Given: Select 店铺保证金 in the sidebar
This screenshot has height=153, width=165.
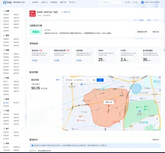Looking at the screenshot, I should 17,147.
